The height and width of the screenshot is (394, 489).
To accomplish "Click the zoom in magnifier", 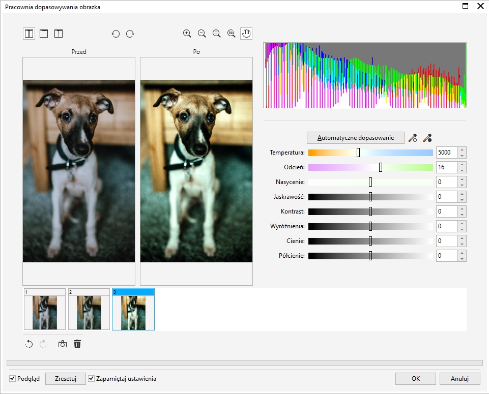I will (187, 34).
